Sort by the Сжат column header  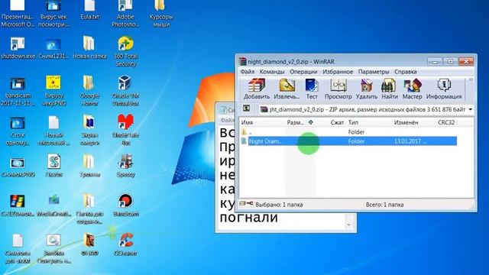pos(337,122)
